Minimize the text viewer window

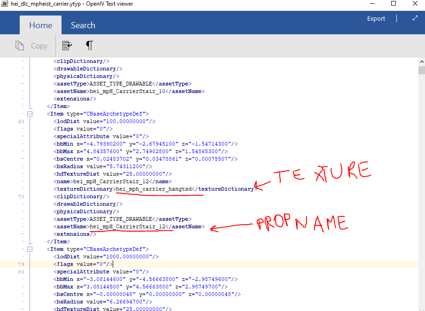(372, 4)
